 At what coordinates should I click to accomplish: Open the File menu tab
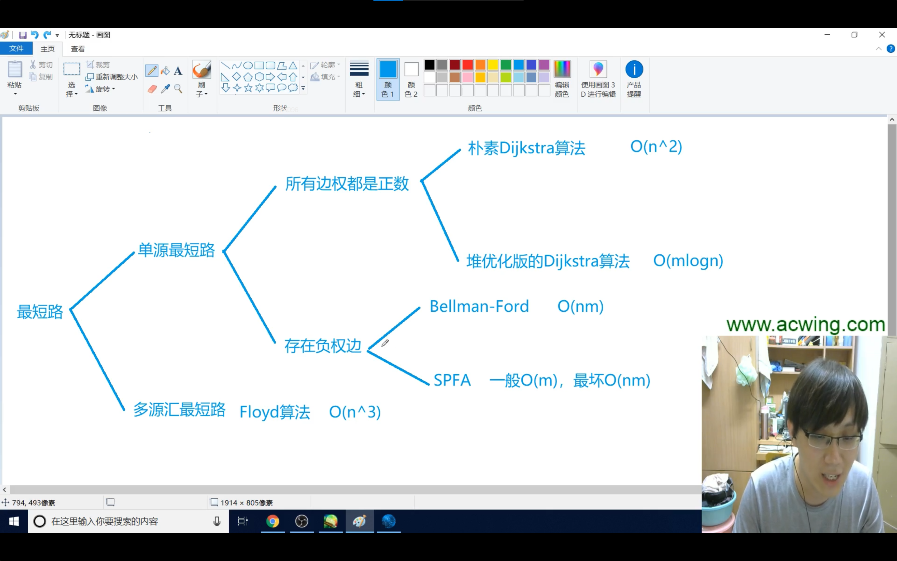pyautogui.click(x=16, y=49)
